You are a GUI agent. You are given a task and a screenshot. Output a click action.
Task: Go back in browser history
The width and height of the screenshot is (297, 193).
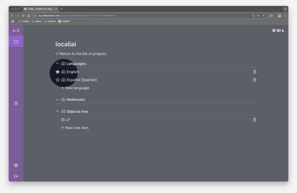12,16
